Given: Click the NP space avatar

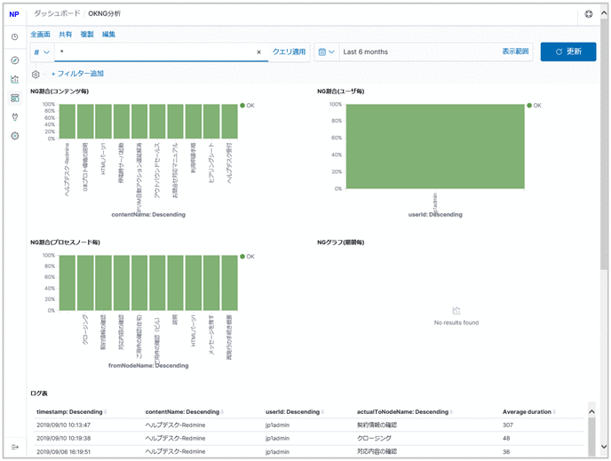Looking at the screenshot, I should click(14, 14).
